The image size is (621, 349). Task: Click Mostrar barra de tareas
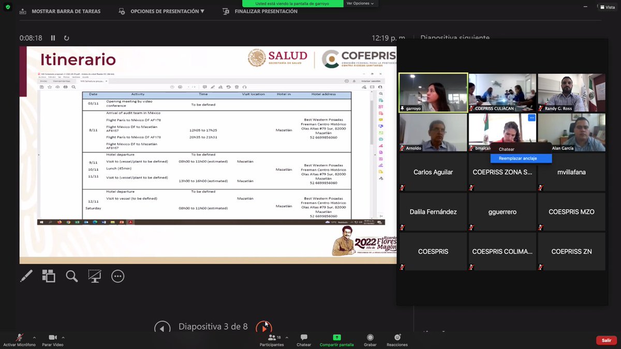pos(61,11)
